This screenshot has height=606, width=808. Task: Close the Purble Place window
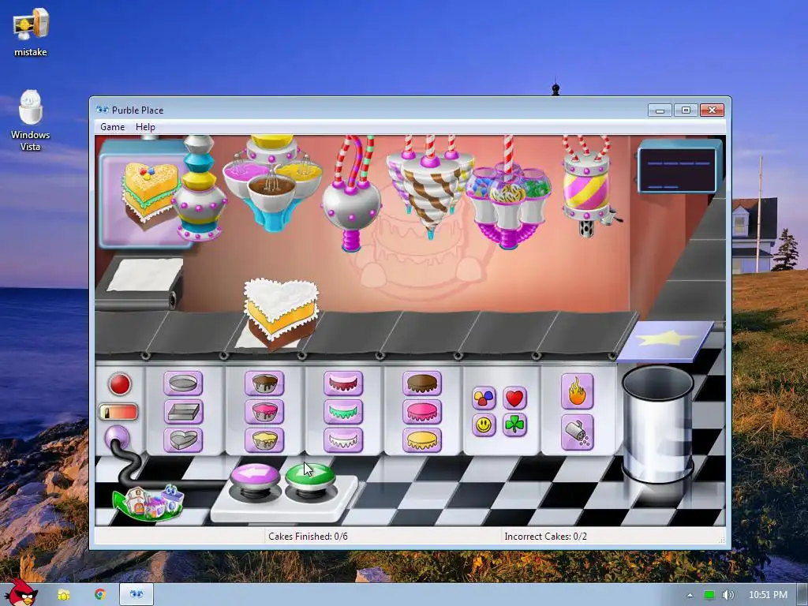[712, 110]
